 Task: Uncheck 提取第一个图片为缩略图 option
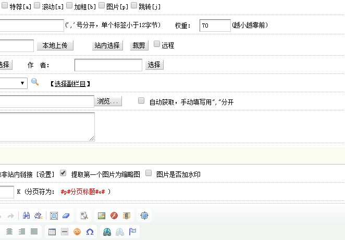(63, 173)
